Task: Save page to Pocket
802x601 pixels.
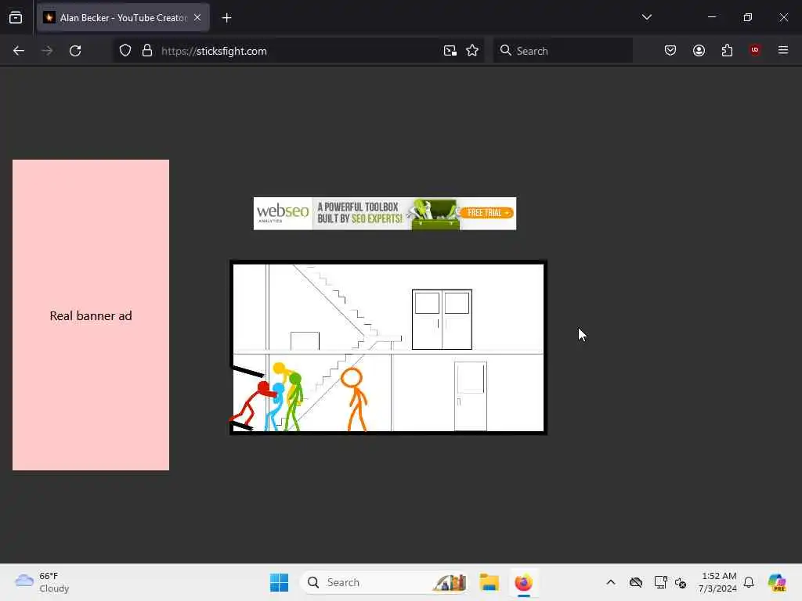Action: 670,50
